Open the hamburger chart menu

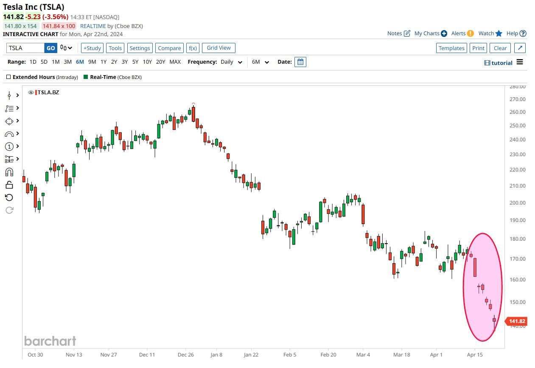pyautogui.click(x=518, y=62)
